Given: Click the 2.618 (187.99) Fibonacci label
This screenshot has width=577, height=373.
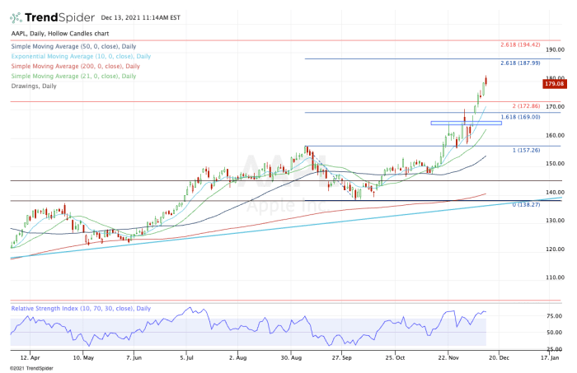Looking at the screenshot, I should click(x=520, y=63).
